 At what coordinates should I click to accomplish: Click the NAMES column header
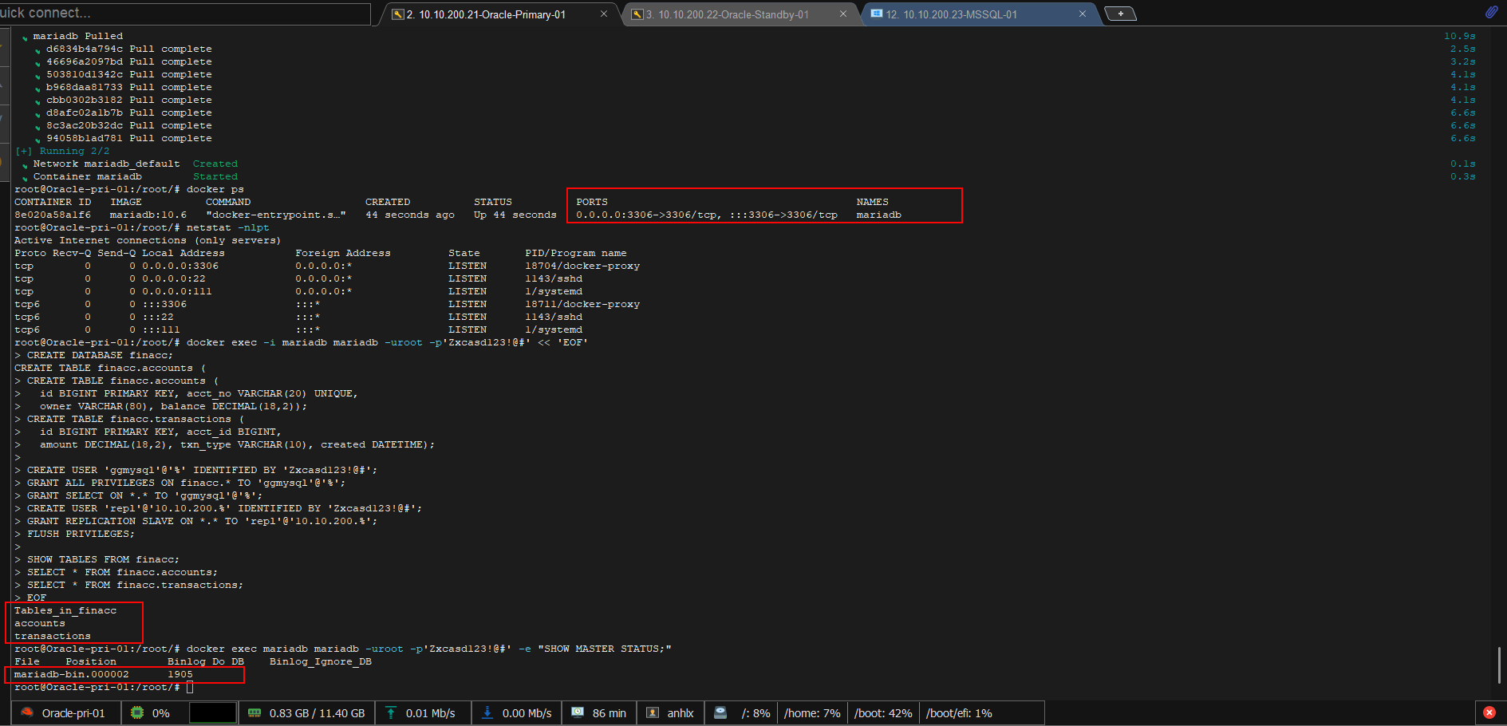point(873,202)
